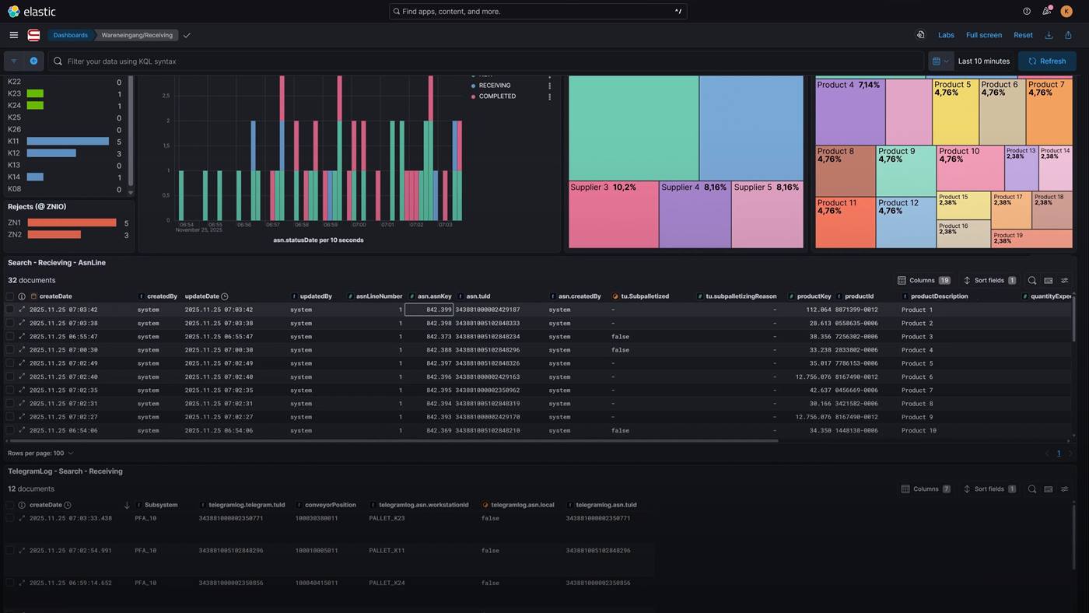Click search icon in AsnLine table toolbar
The height and width of the screenshot is (613, 1089).
tap(1032, 280)
